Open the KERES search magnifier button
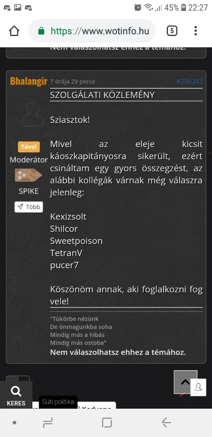The image size is (212, 437). [16, 395]
